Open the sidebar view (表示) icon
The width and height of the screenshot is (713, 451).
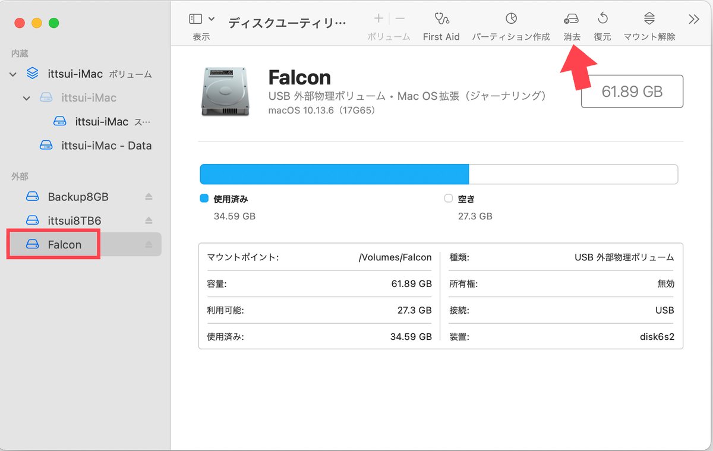195,19
